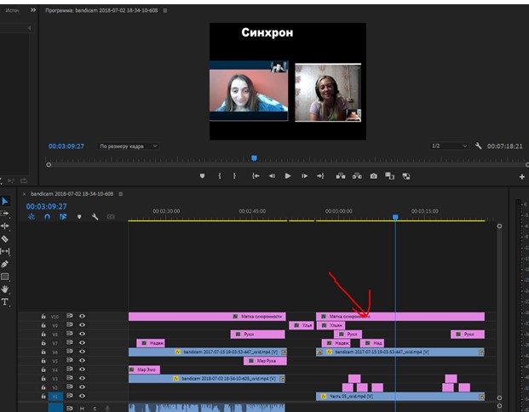Add marker in Program monitor
Viewport: 529px width, 412px height.
(x=202, y=176)
